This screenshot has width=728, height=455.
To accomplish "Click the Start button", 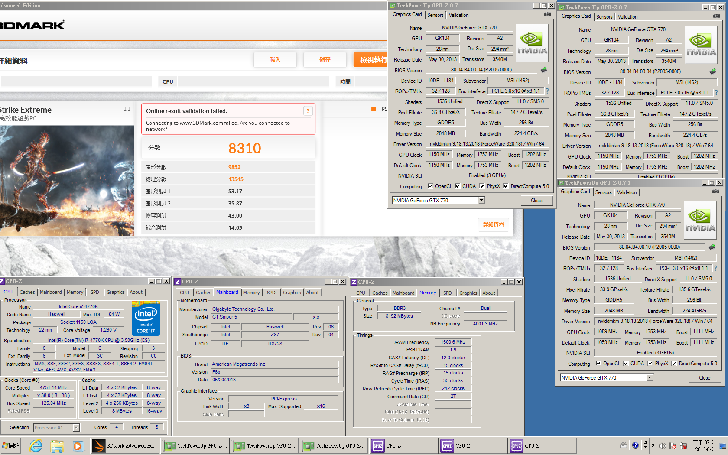I will pyautogui.click(x=12, y=445).
